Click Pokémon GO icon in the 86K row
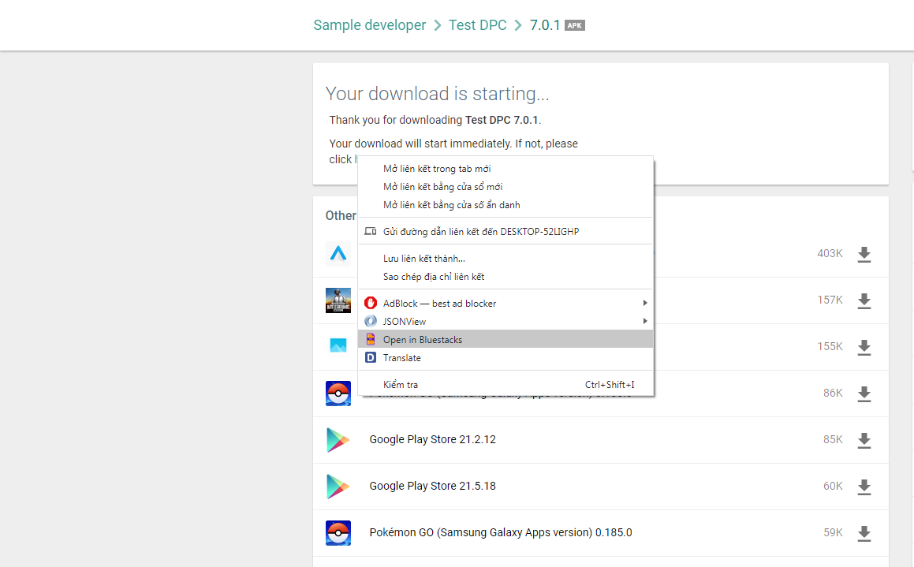The height and width of the screenshot is (567, 914). coord(338,394)
